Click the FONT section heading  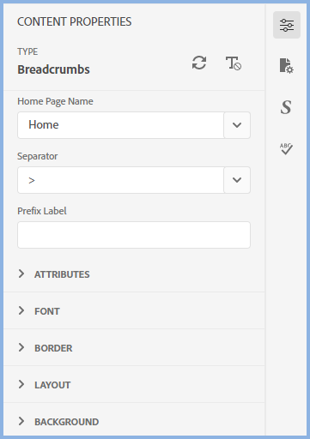tap(47, 311)
